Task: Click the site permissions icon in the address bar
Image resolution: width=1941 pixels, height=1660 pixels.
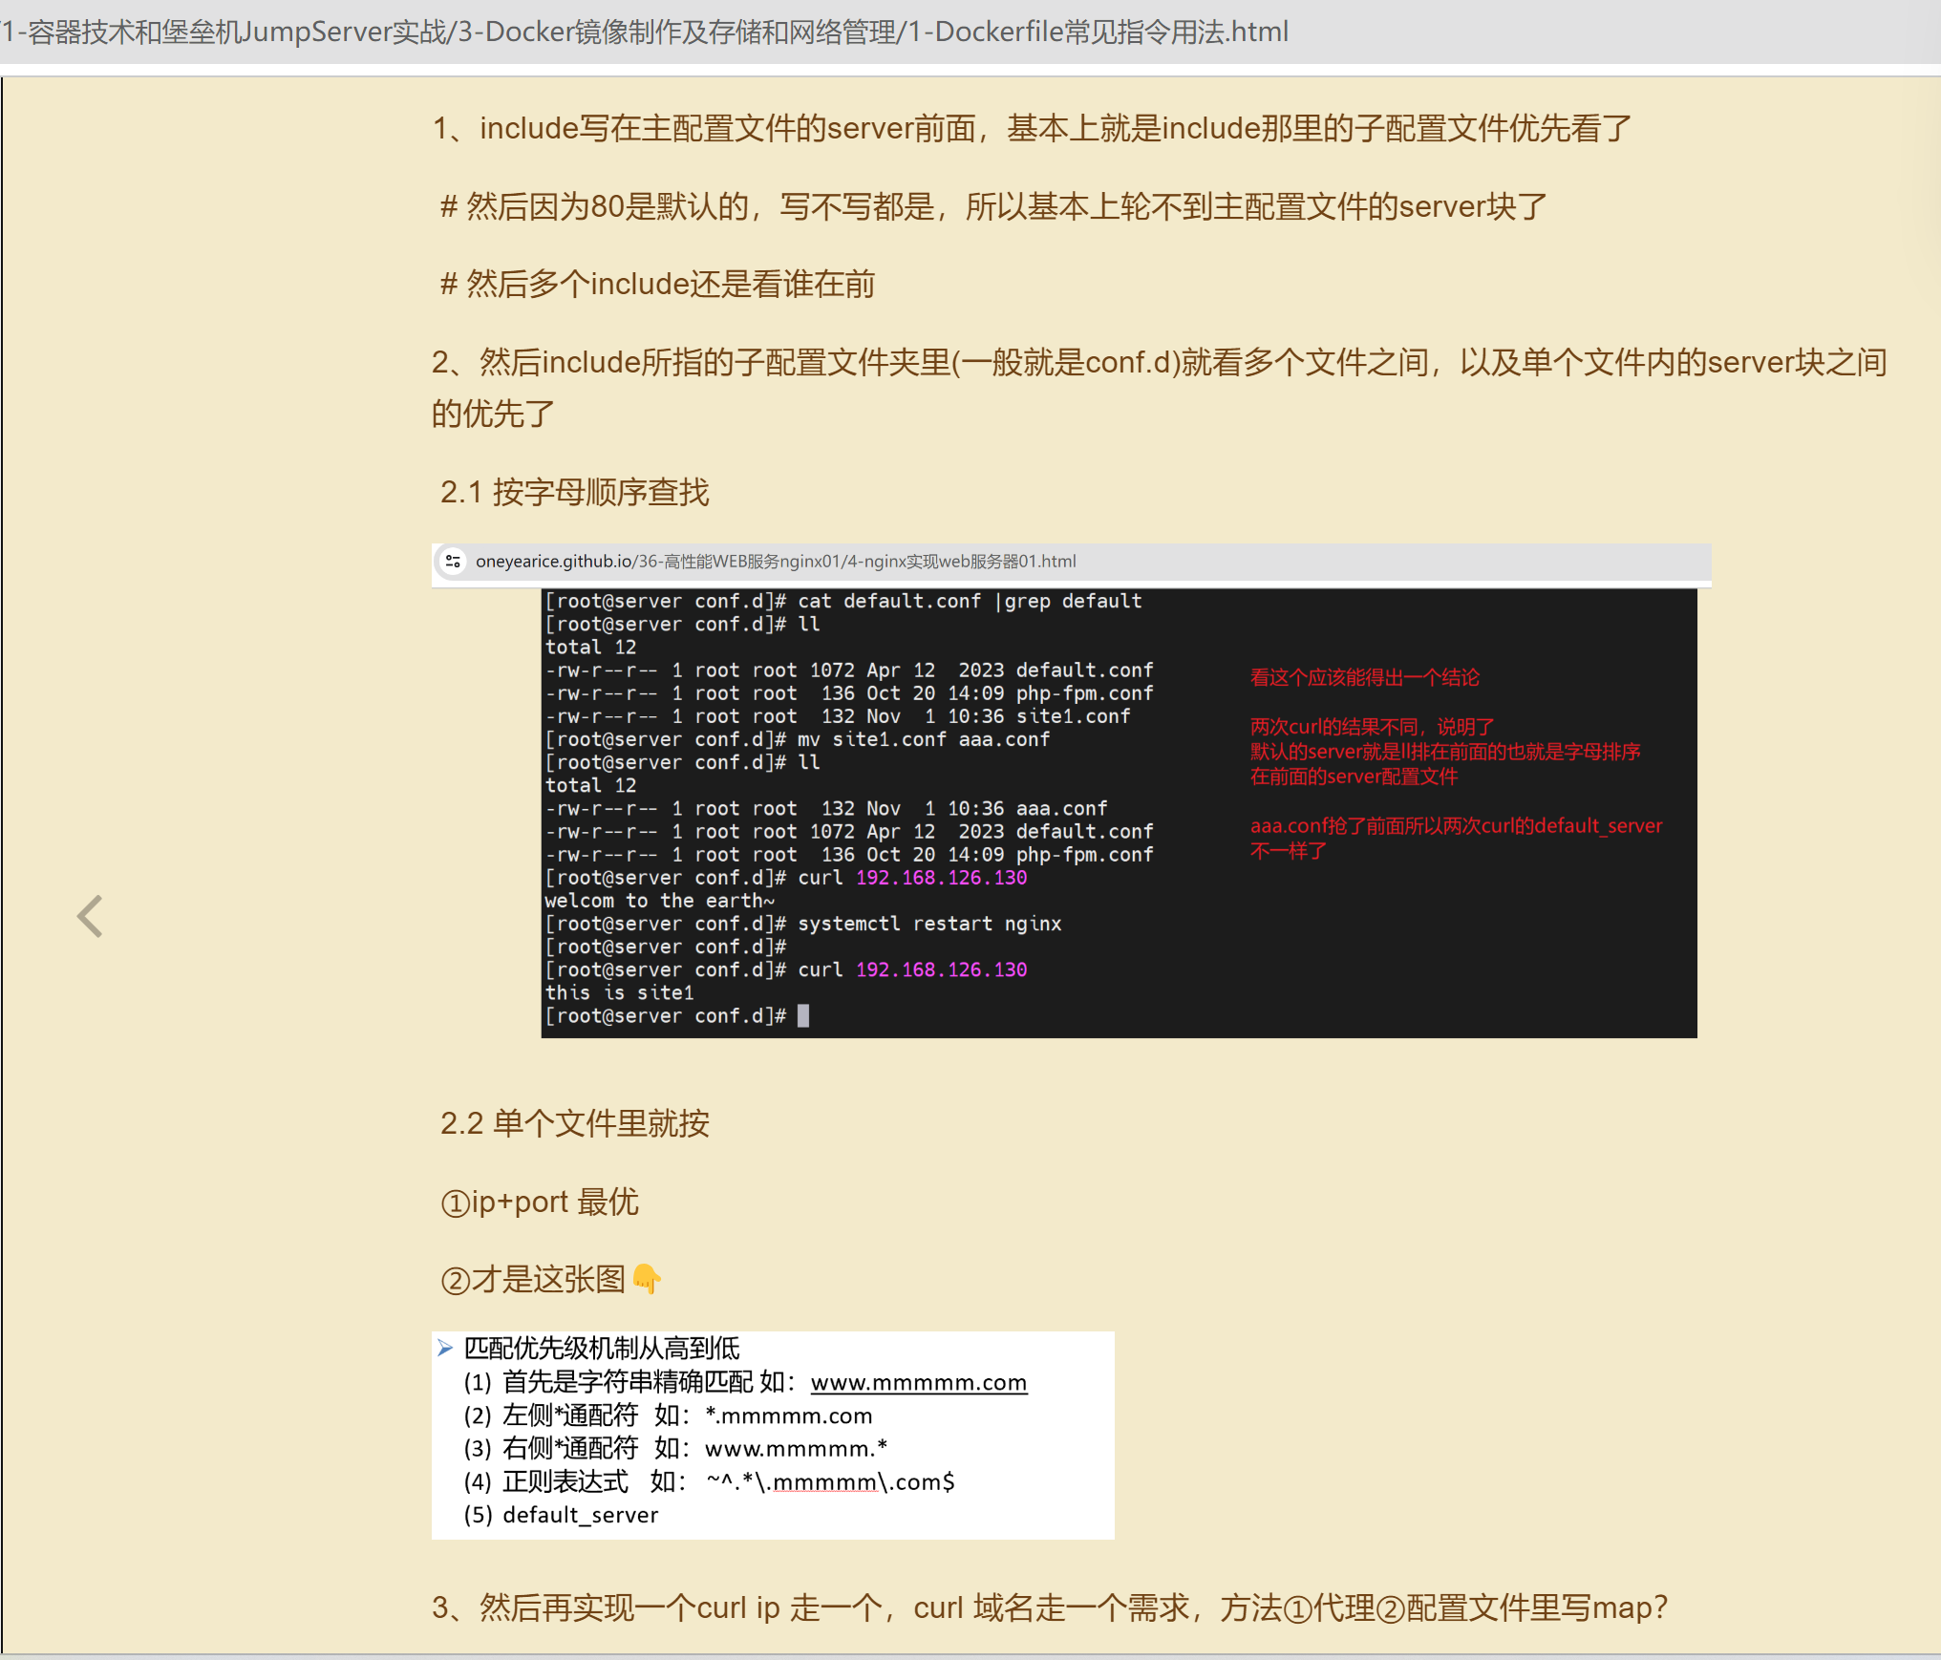Action: 453,562
